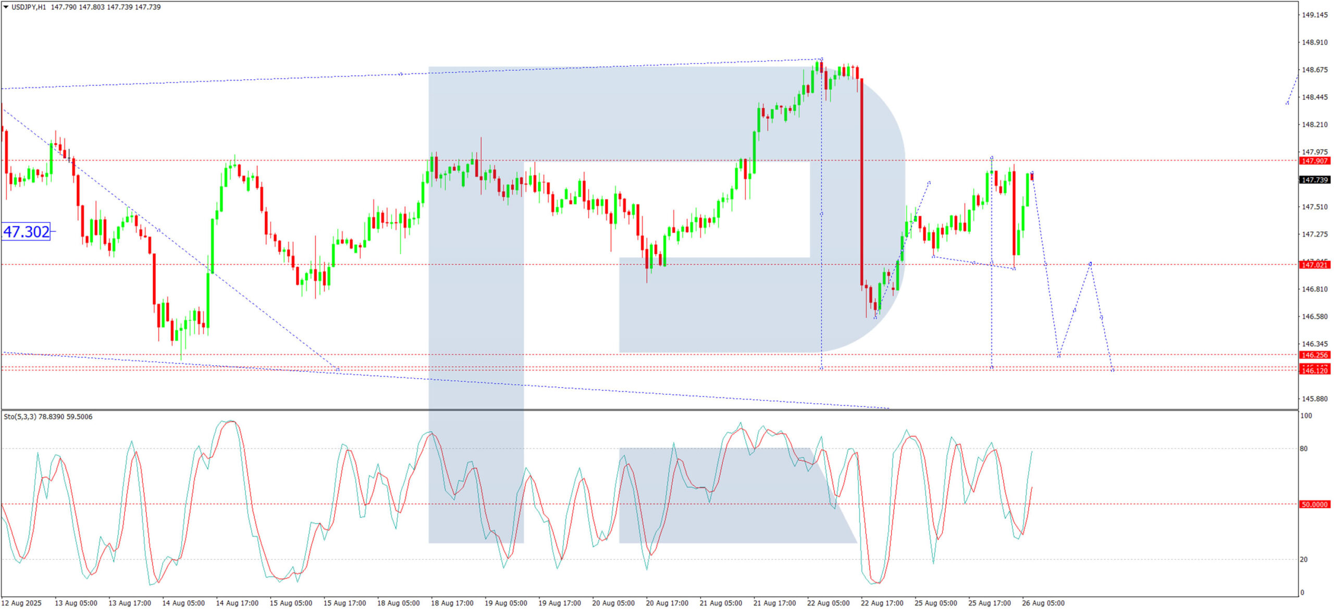Select the 22 Aug 17:00 time label
1334x610 pixels.
click(882, 603)
